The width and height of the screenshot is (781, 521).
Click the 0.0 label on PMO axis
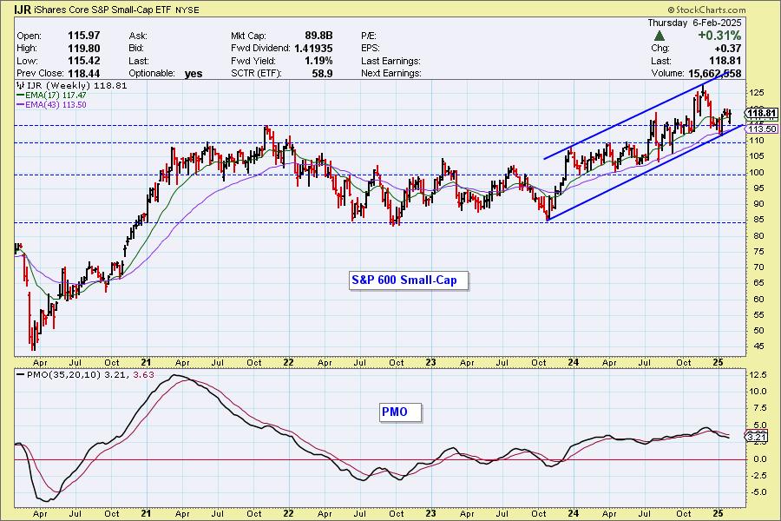[759, 459]
